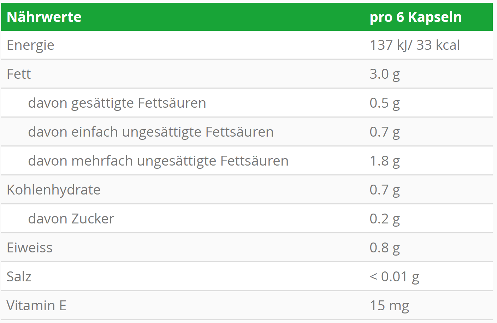Click the 1.8 g value
Viewport: 497px width, 323px height.
coord(384,161)
